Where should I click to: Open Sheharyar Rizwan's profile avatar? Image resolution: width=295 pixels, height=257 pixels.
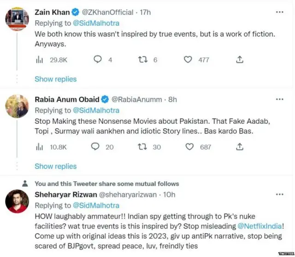pos(17,201)
